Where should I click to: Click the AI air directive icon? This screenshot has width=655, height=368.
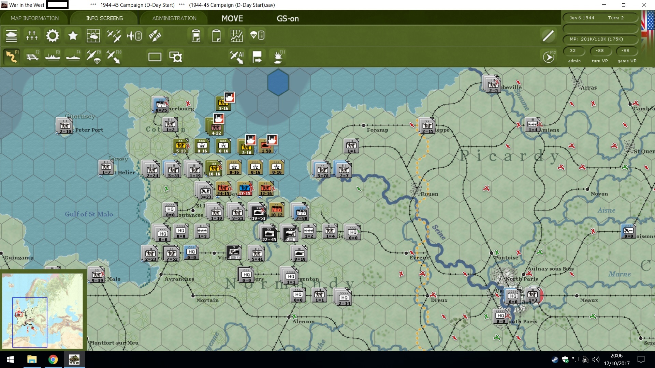point(236,57)
